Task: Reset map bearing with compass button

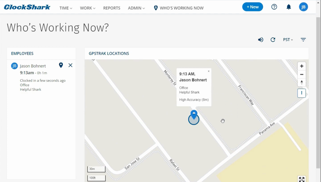Action: click(302, 83)
